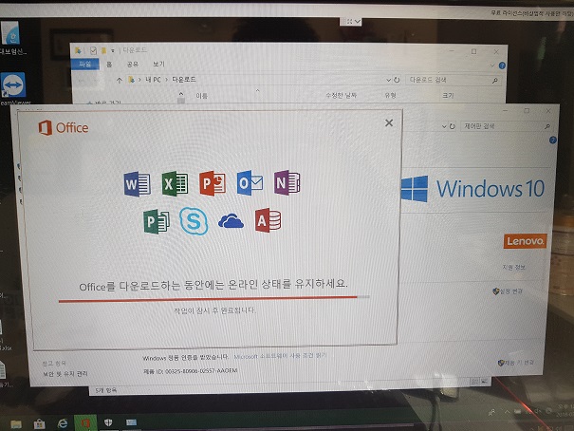Refresh the 다운로드 folder view
The width and height of the screenshot is (574, 431).
tap(397, 80)
